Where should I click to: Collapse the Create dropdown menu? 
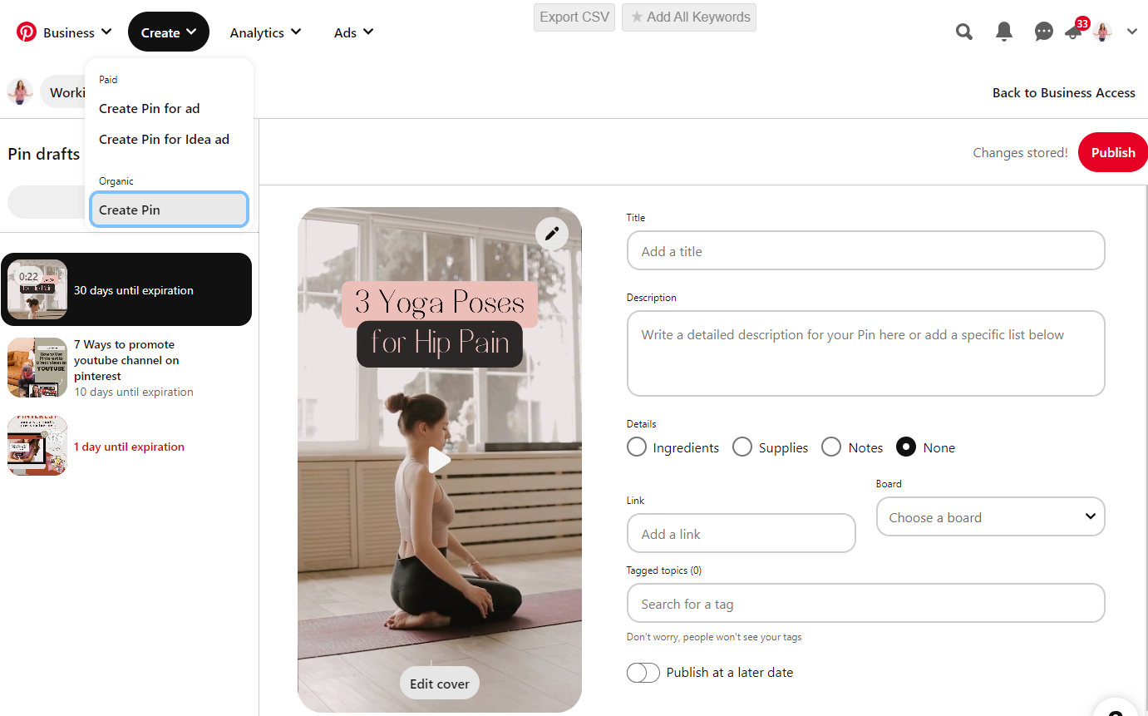tap(169, 32)
